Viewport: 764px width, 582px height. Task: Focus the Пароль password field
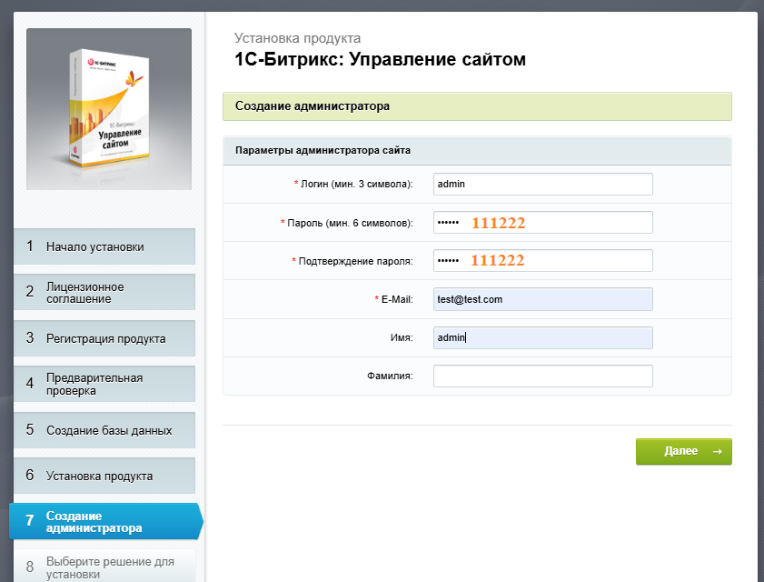pos(542,223)
